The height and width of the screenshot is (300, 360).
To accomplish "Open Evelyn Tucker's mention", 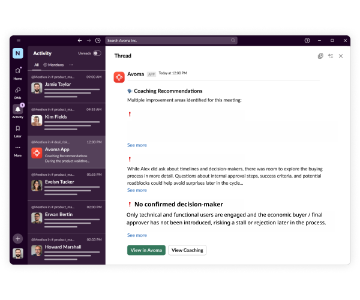I will 67,184.
